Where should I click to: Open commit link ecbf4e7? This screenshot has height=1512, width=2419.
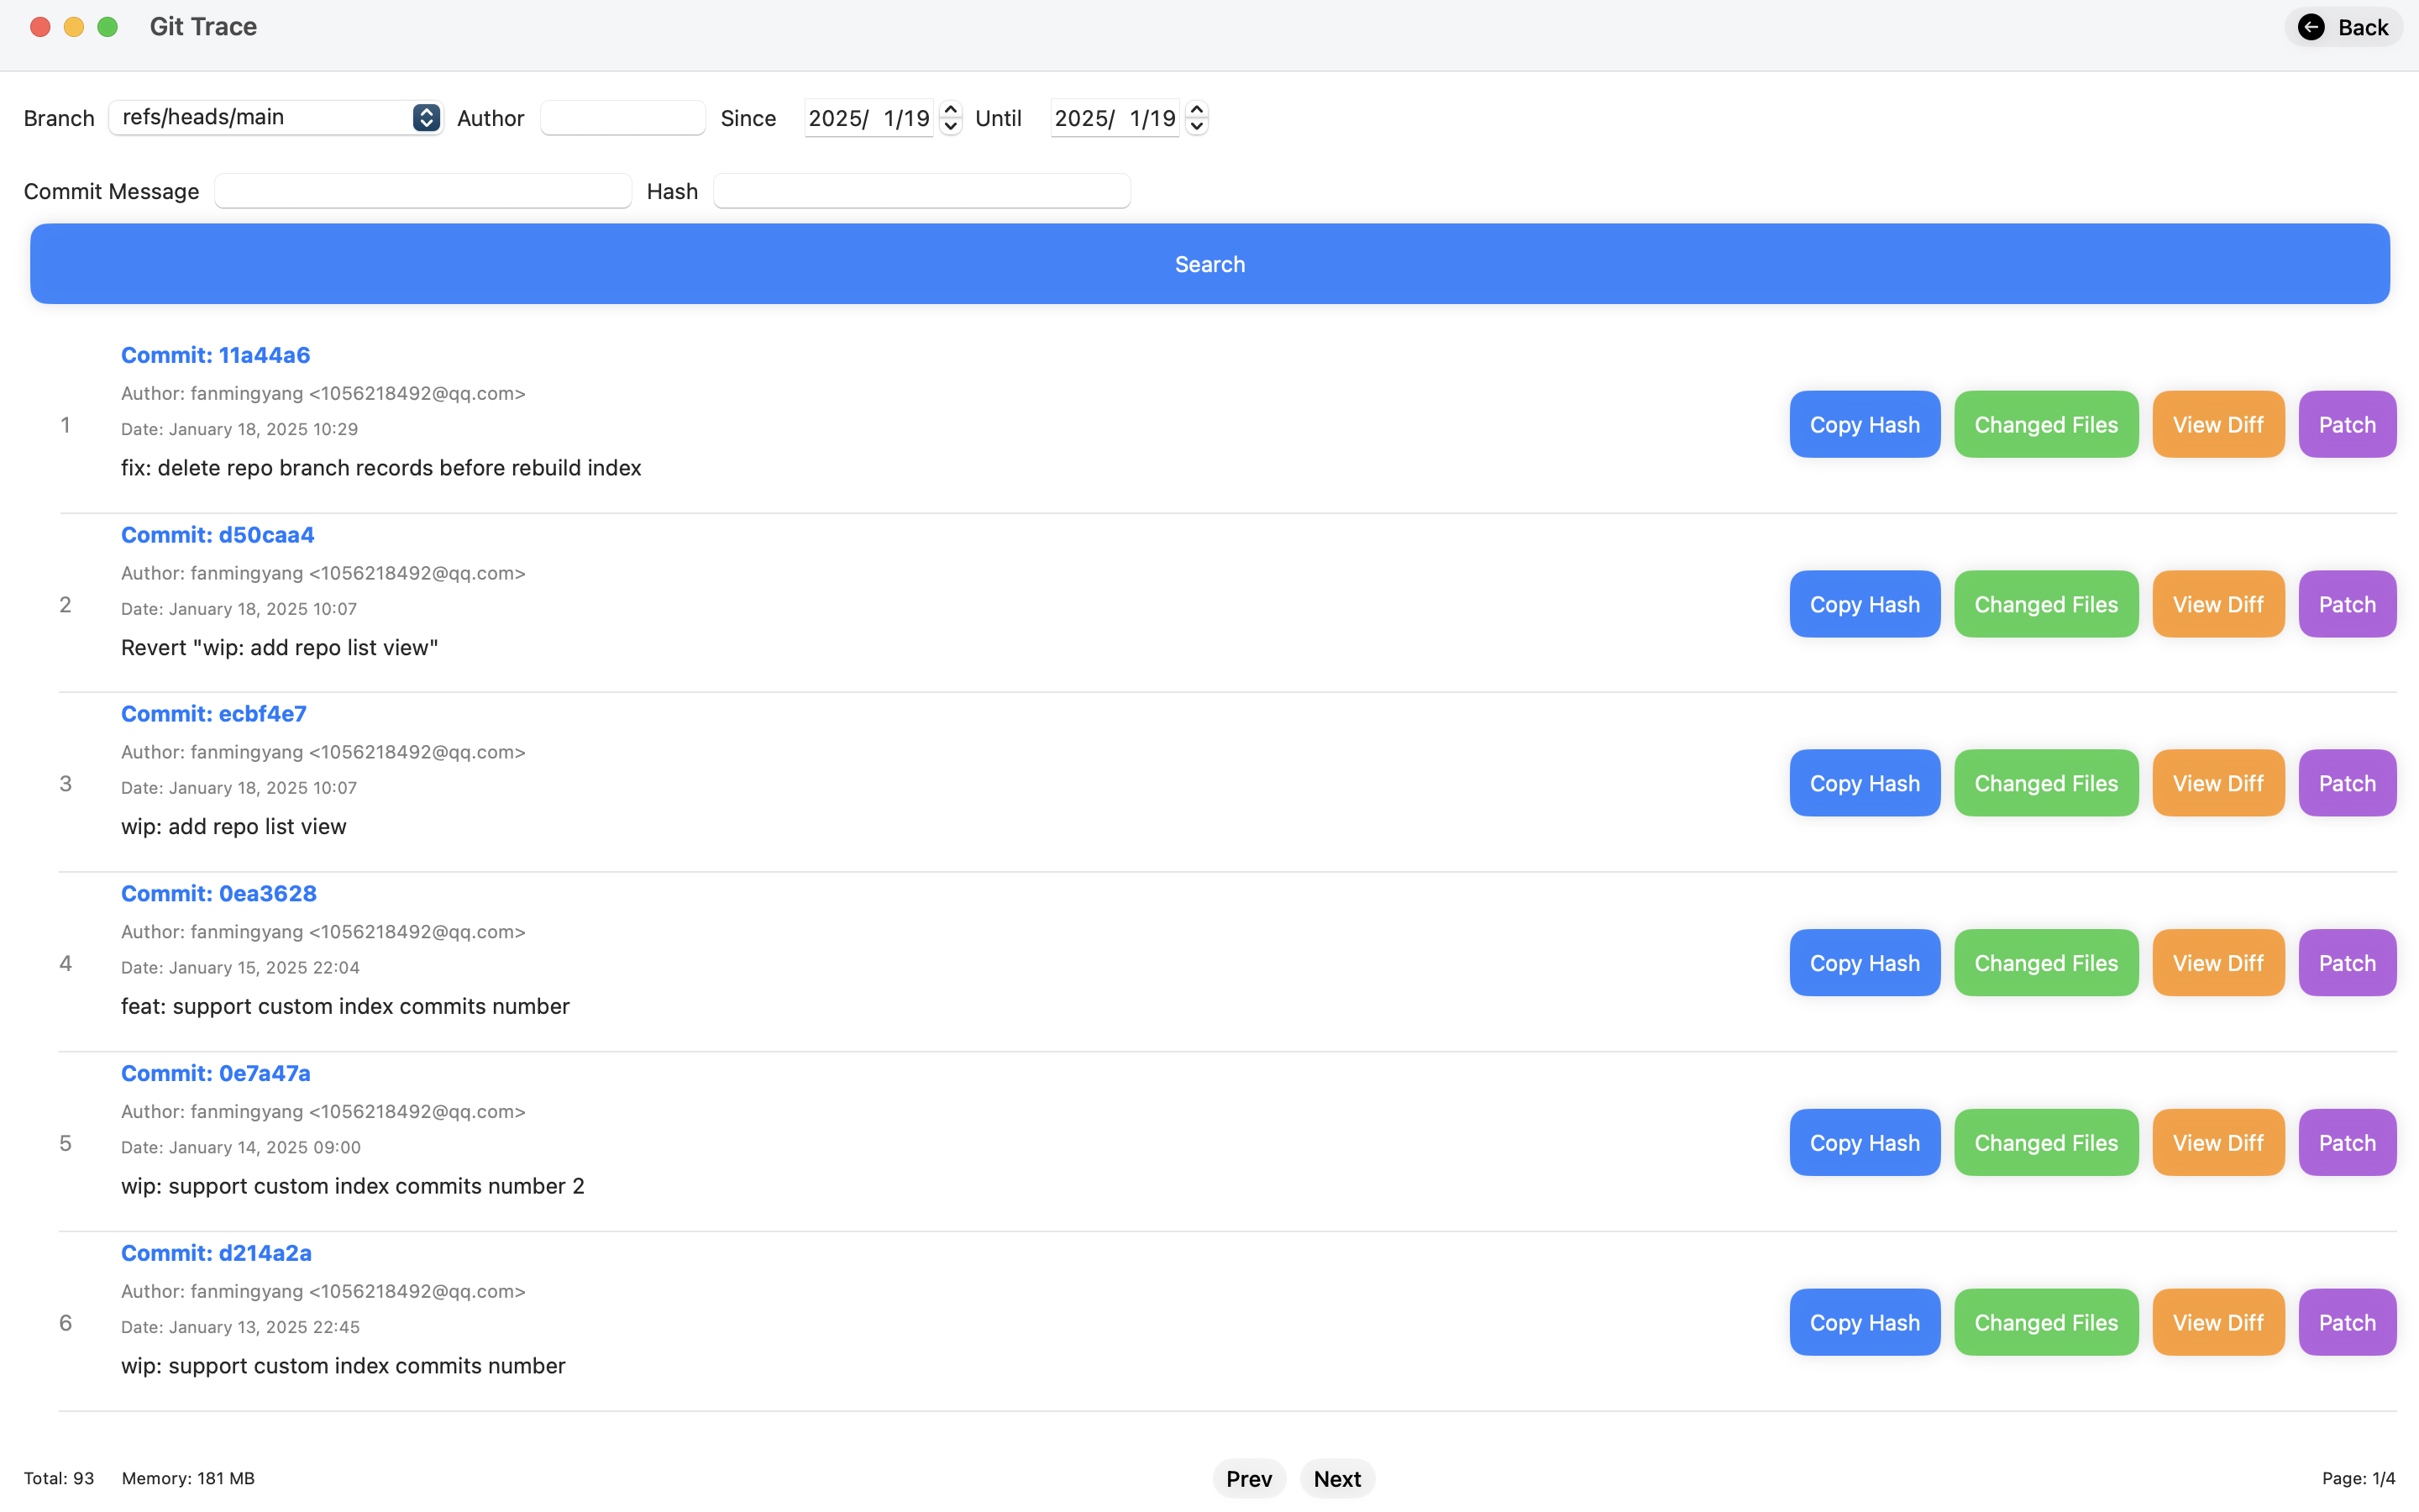pyautogui.click(x=213, y=713)
